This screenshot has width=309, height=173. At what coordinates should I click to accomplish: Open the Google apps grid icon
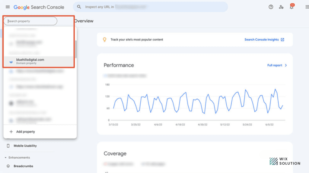pyautogui.click(x=307, y=7)
